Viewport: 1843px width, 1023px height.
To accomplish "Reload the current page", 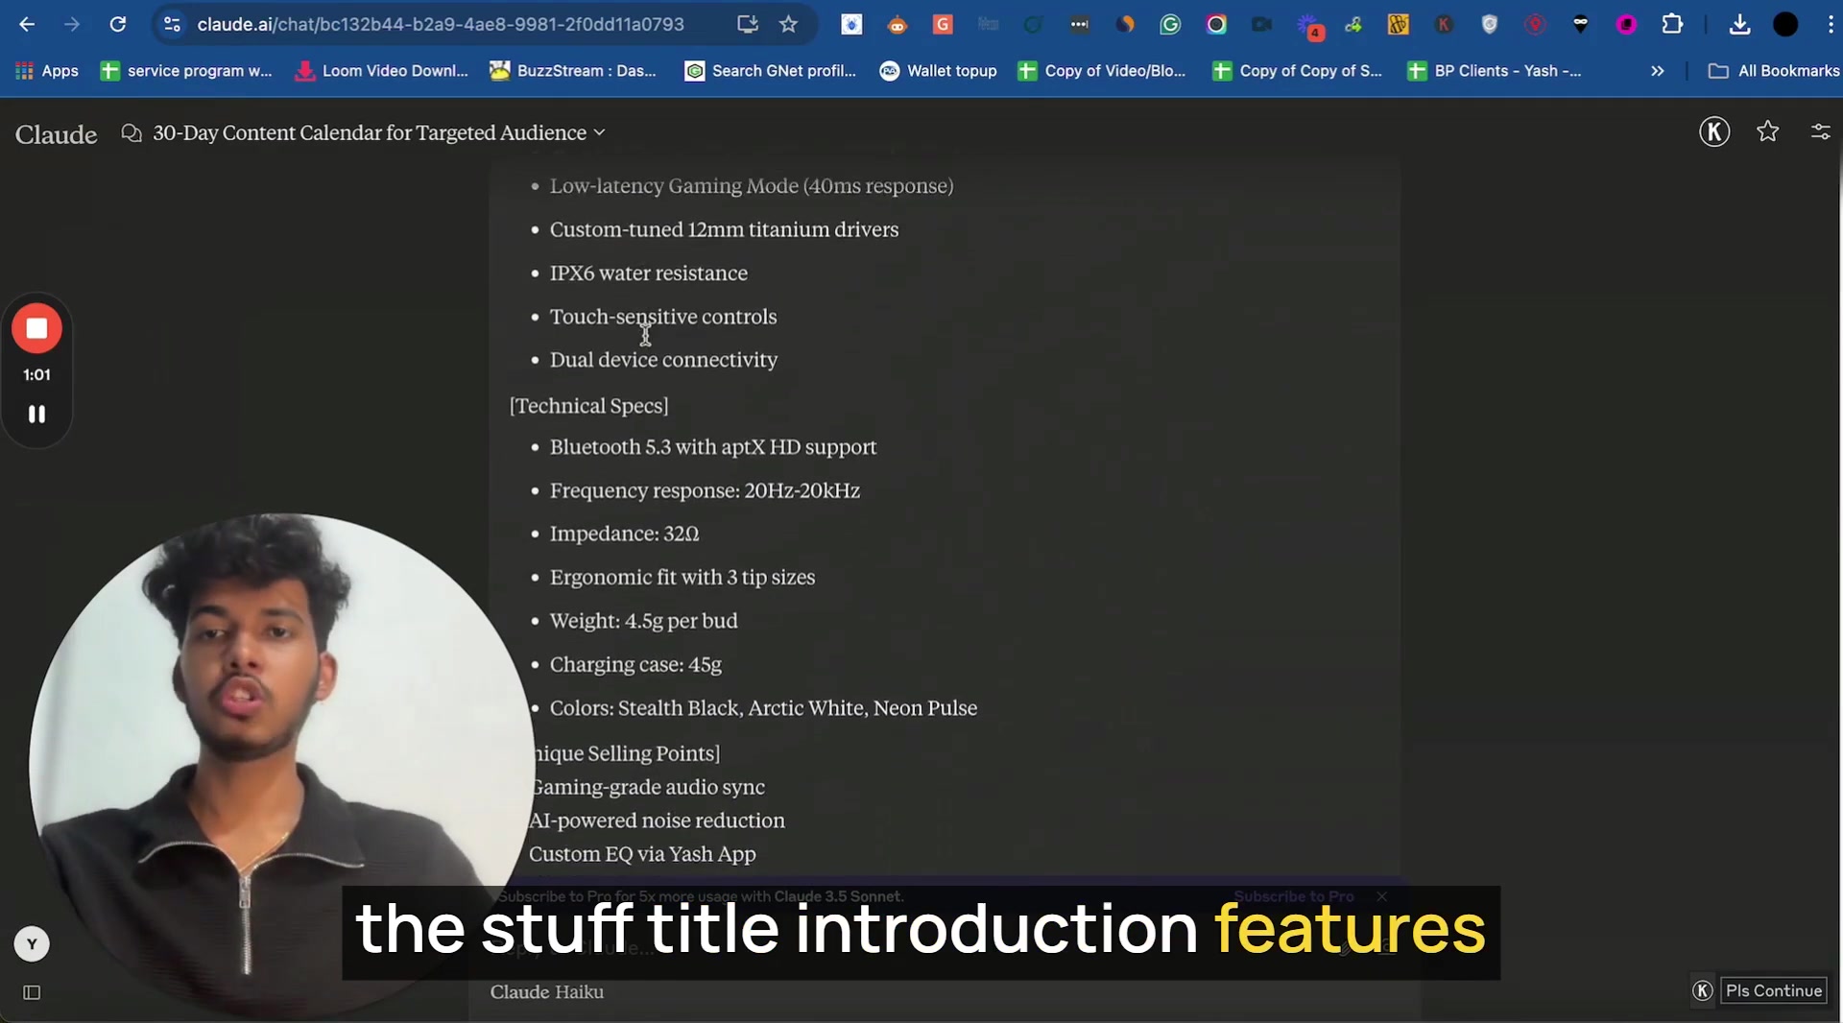I will [117, 24].
